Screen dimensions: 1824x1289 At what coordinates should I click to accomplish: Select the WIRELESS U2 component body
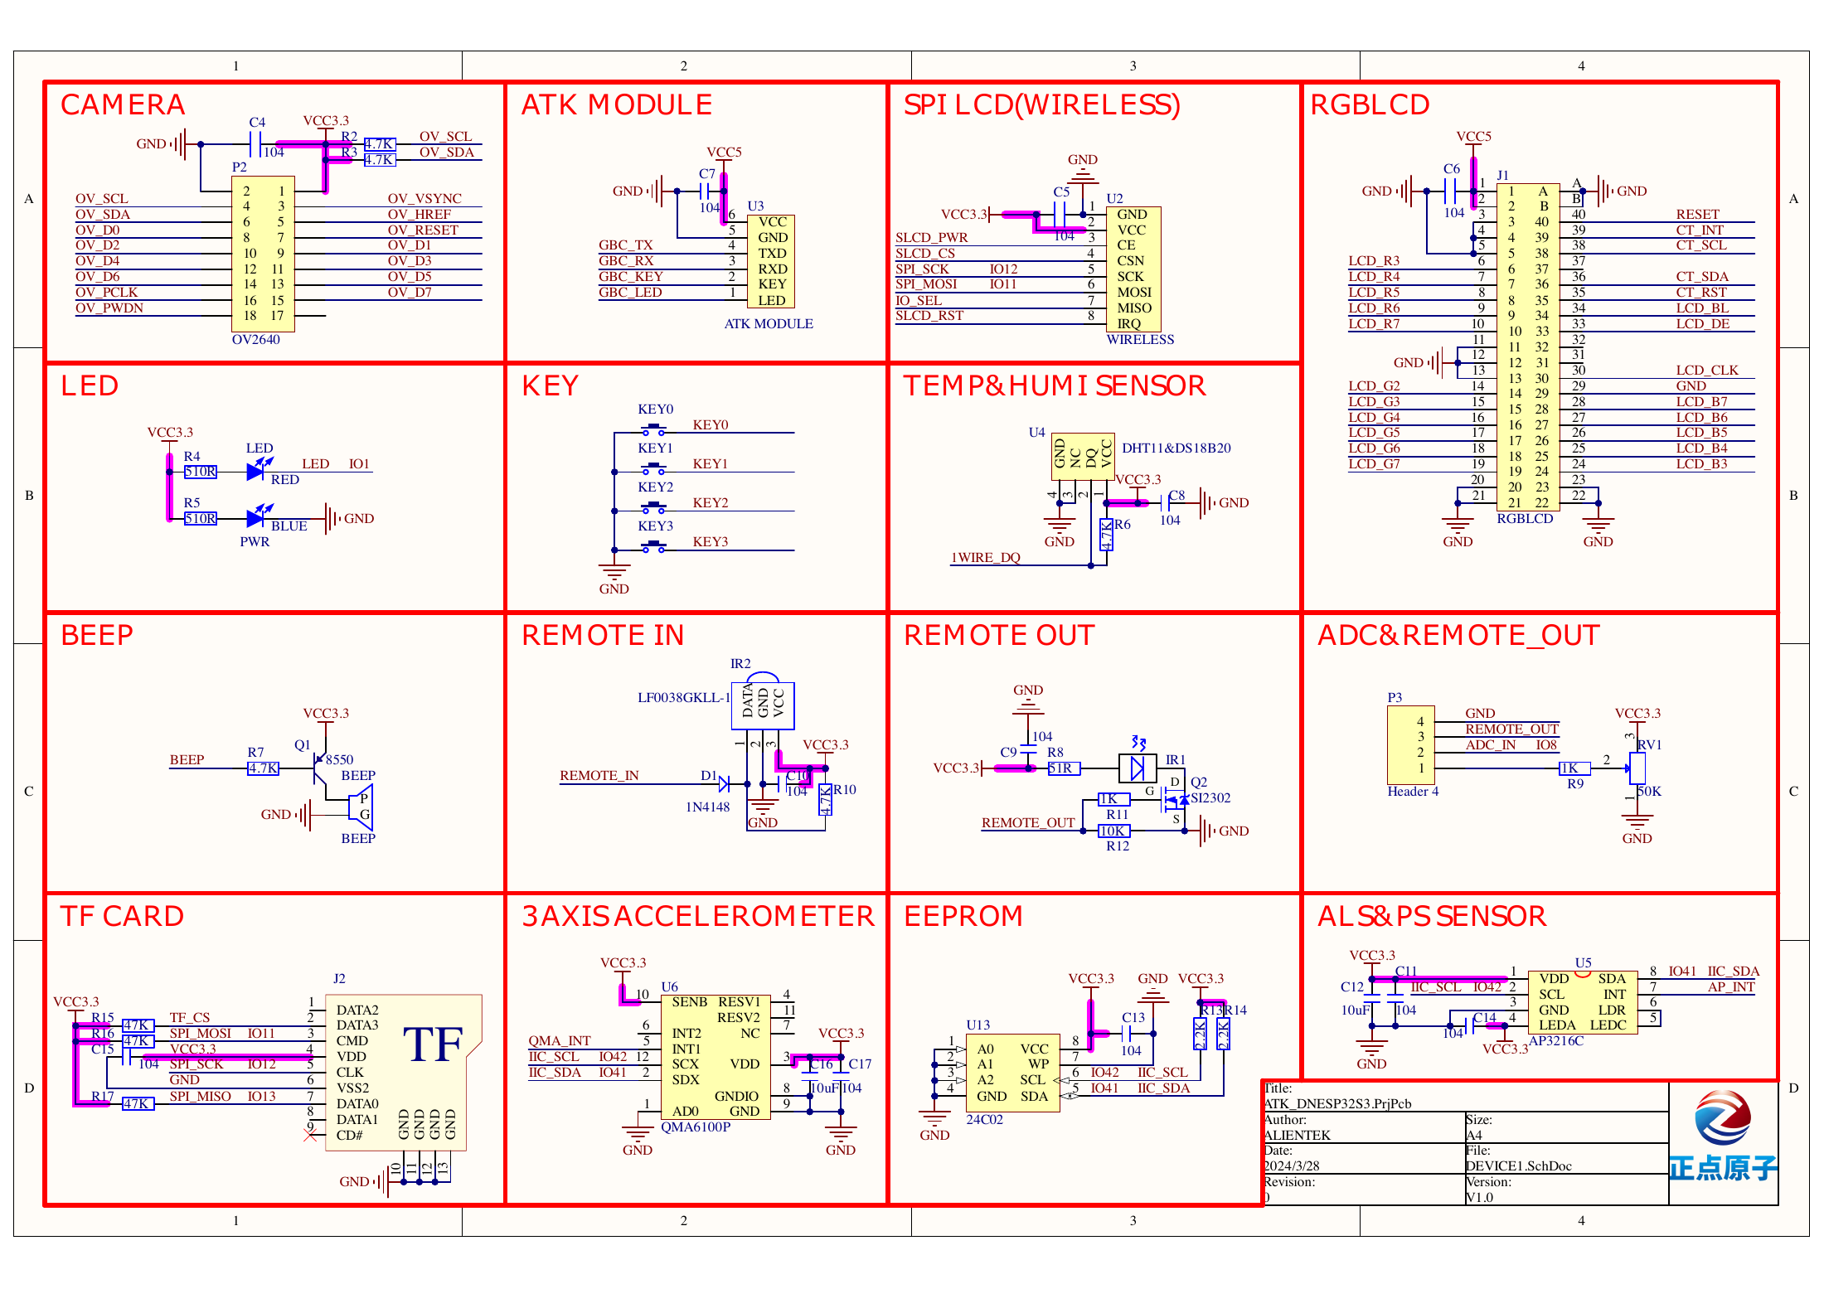click(x=1133, y=269)
